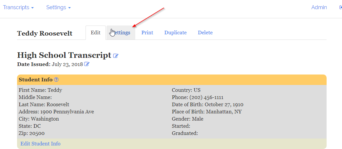Image resolution: width=342 pixels, height=149 pixels.
Task: Expand the Settings dropdown in top navigation
Action: [58, 8]
